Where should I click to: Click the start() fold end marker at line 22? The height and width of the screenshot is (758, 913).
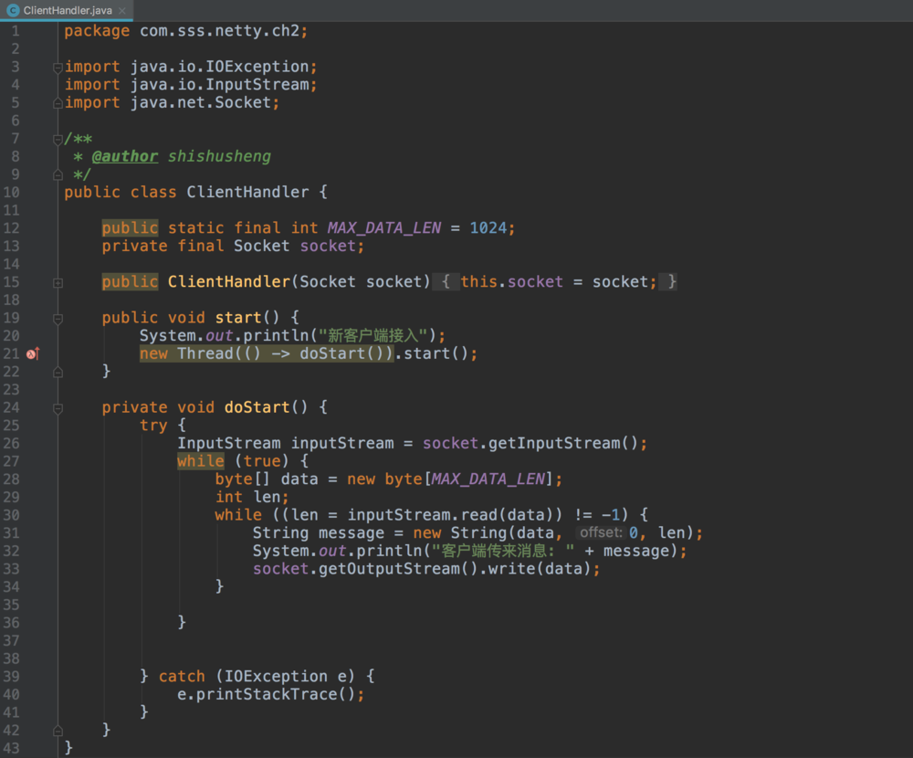(58, 373)
